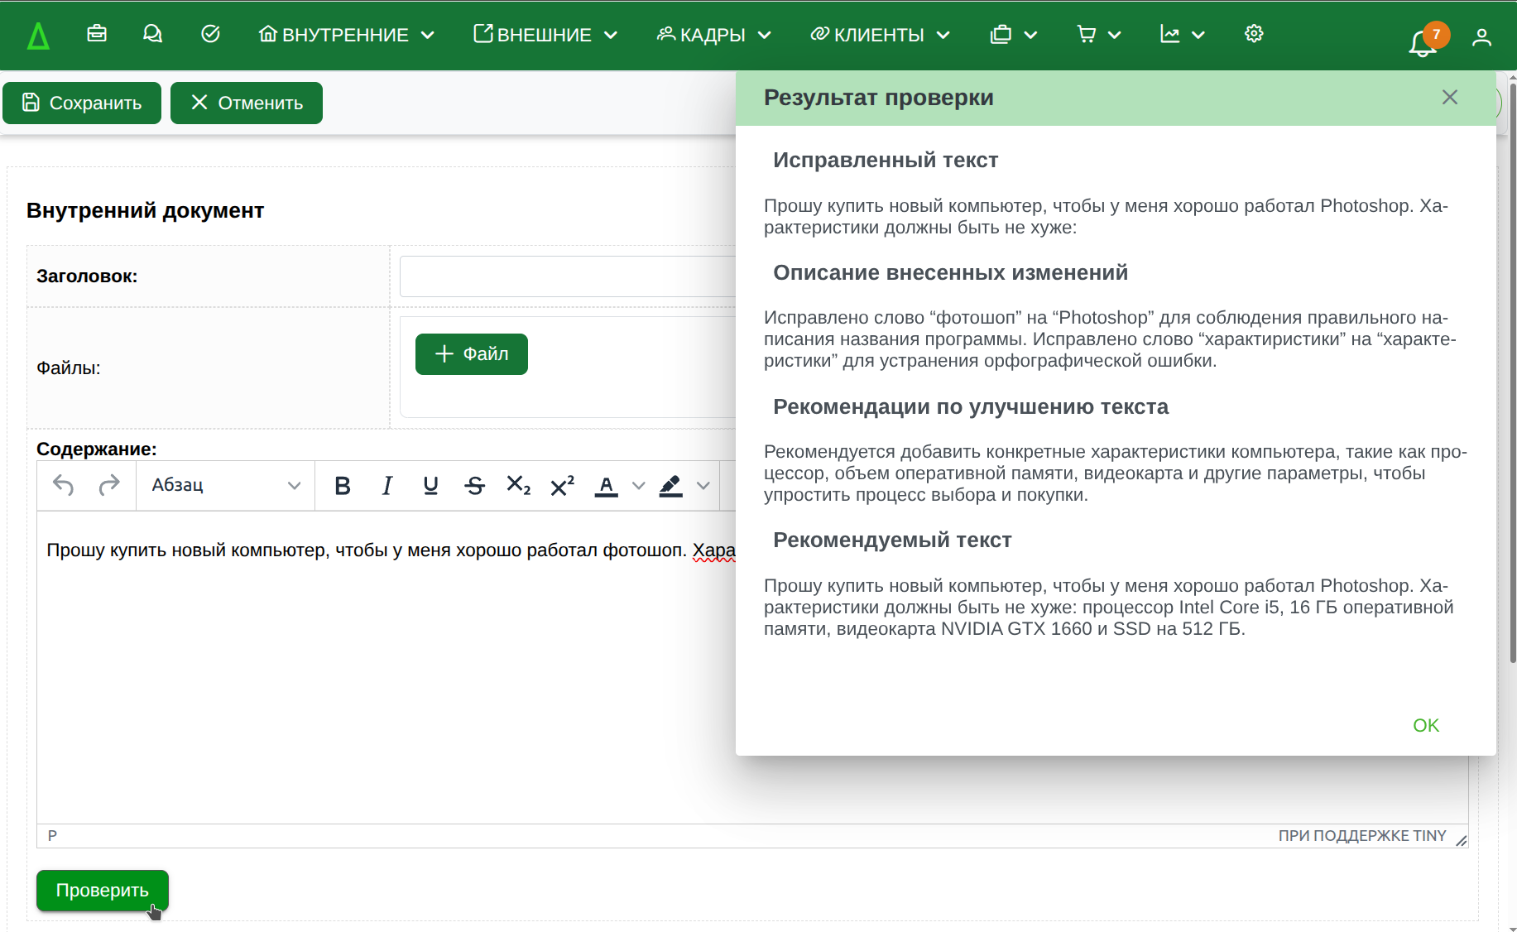The height and width of the screenshot is (932, 1517).
Task: Click the undo arrow in editor
Action: [x=64, y=485]
